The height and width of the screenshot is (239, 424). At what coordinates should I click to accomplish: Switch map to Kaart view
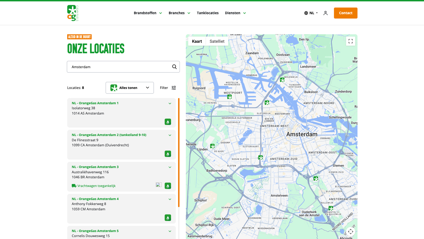(197, 41)
